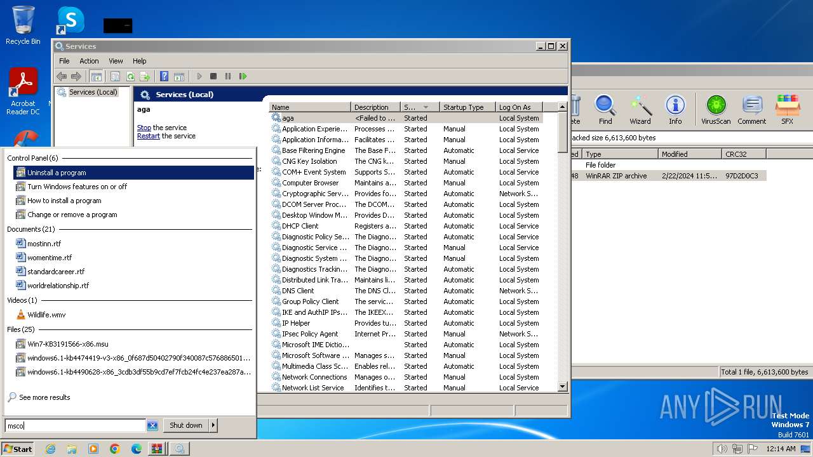
Task: Click See more results link
Action: (x=44, y=397)
